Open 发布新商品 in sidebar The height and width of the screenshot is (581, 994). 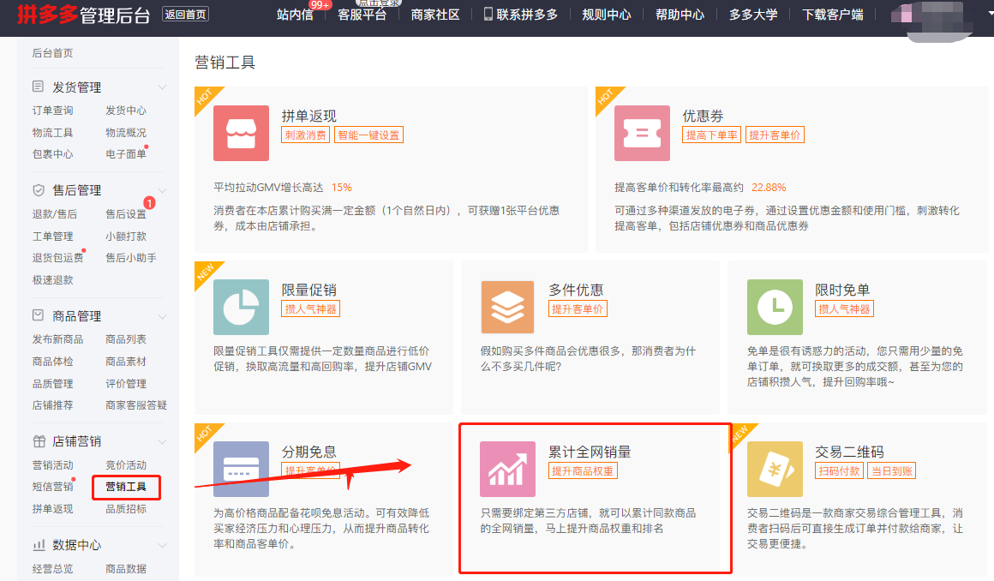coord(57,339)
